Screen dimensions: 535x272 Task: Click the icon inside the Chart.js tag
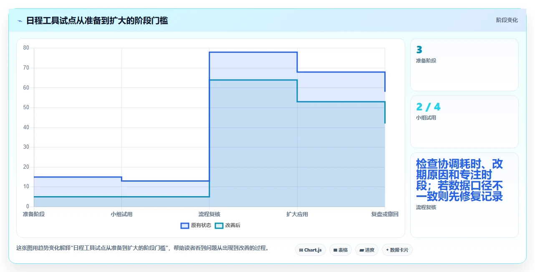pos(301,250)
